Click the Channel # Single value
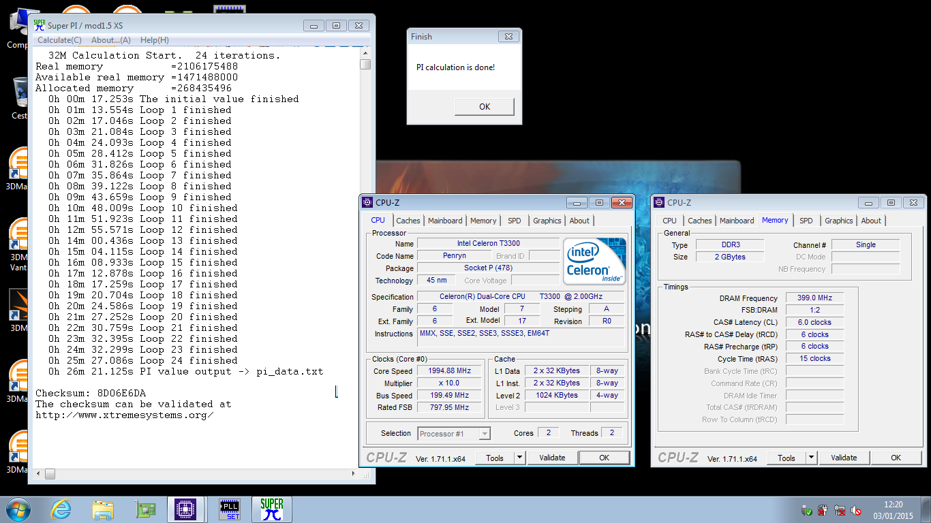 [866, 244]
